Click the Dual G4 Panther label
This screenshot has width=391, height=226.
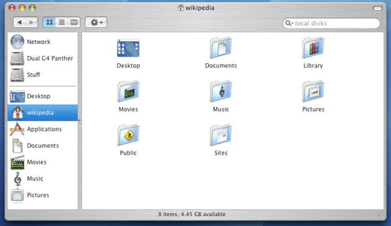click(50, 58)
